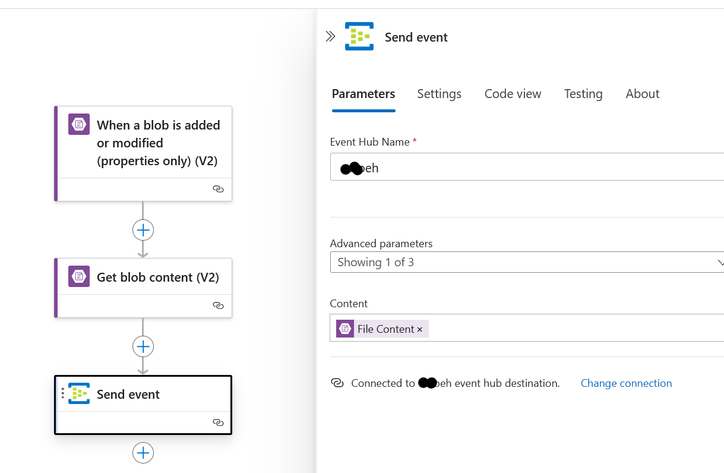Open the Code view tab

tap(513, 94)
